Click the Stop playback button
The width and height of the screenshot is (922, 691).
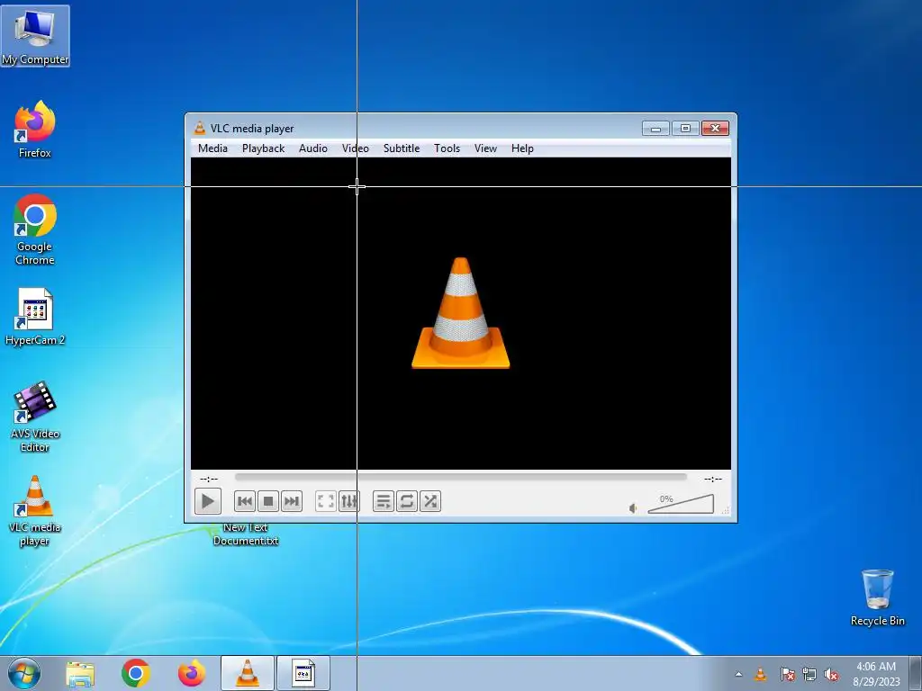(x=268, y=501)
